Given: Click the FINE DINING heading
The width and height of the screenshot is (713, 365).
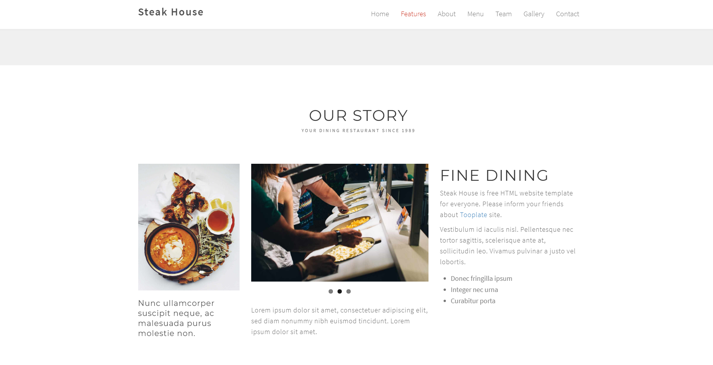Looking at the screenshot, I should point(494,175).
